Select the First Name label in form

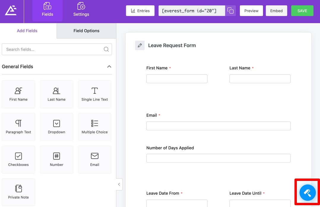pos(157,68)
